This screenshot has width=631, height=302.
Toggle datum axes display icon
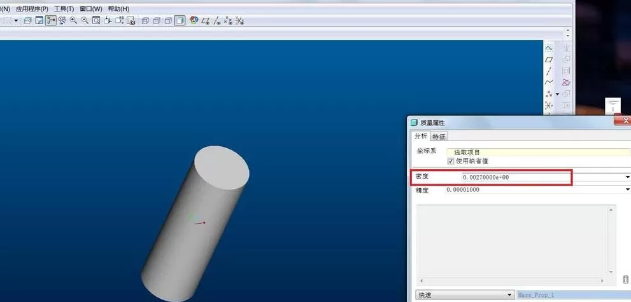pos(217,20)
